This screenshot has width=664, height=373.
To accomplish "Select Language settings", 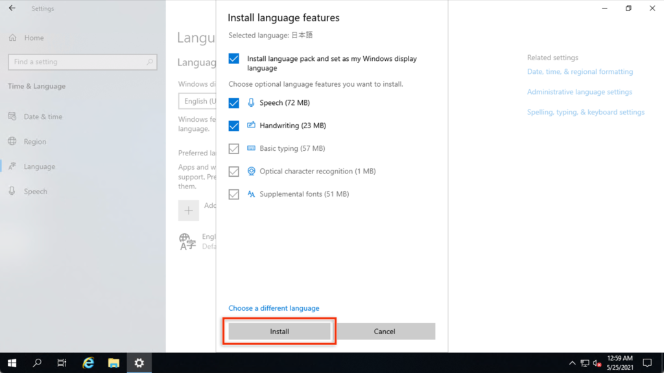I will click(40, 166).
